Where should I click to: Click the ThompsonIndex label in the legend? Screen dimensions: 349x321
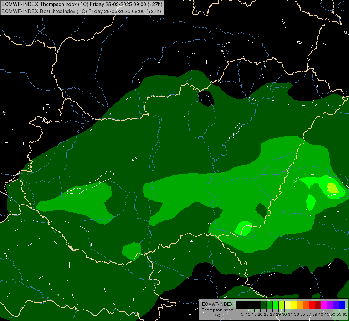coord(217,310)
